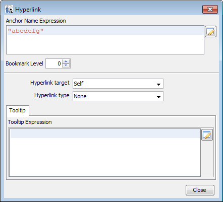This screenshot has height=202, width=223.
Task: Decrease the Bookmark Level value
Action: point(66,65)
